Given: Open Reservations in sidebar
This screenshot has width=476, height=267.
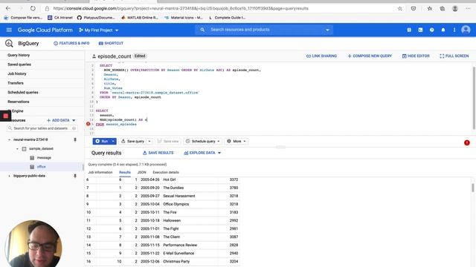Looking at the screenshot, I should 18,102.
